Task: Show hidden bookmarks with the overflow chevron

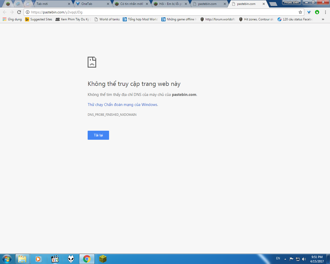Action: [323, 19]
